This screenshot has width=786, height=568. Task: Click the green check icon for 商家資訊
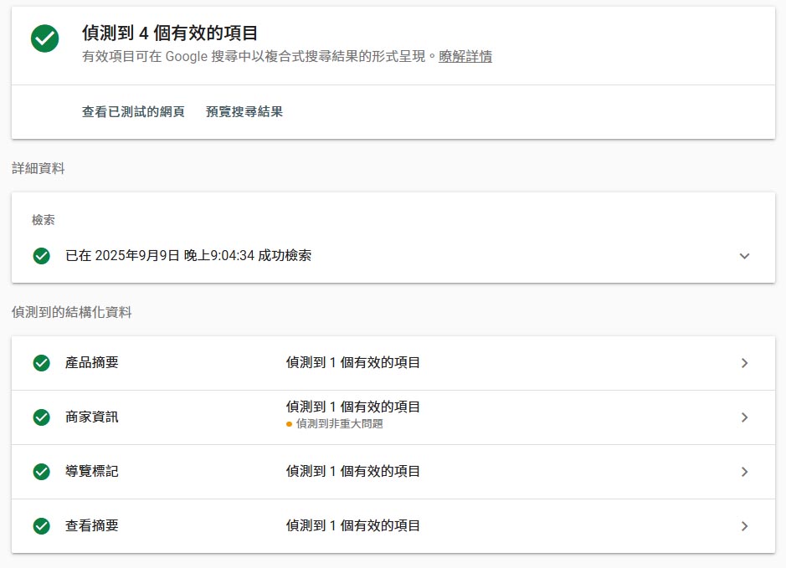coord(42,417)
